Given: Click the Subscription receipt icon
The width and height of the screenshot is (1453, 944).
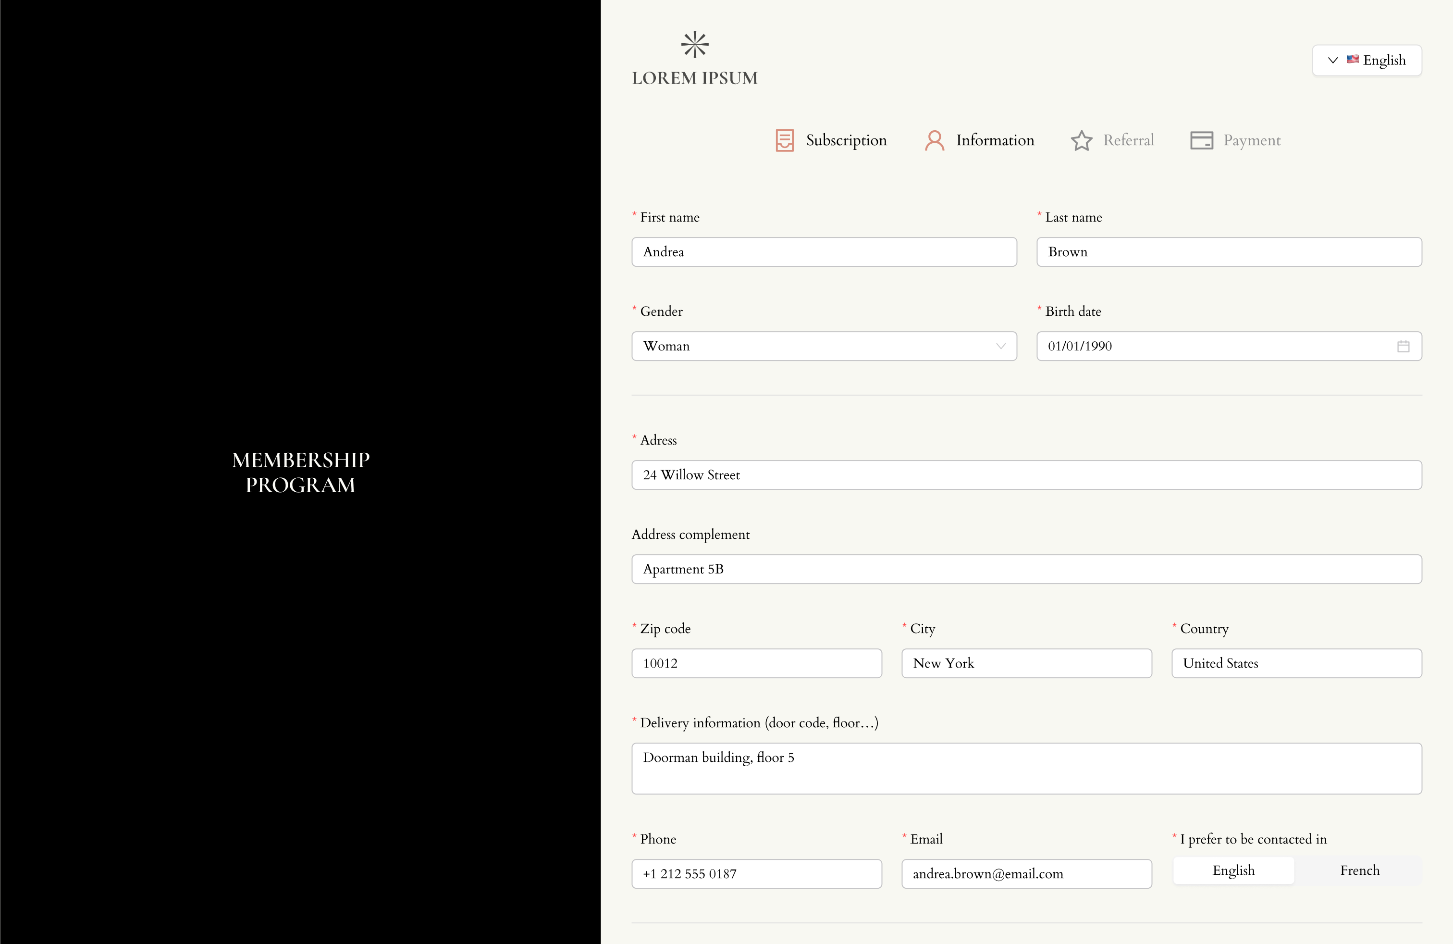Looking at the screenshot, I should pos(785,140).
